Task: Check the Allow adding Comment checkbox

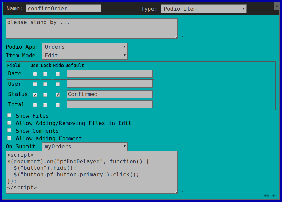Action: point(9,138)
